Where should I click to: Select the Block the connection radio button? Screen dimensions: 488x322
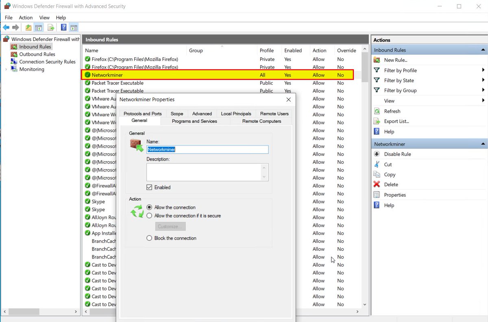(149, 238)
